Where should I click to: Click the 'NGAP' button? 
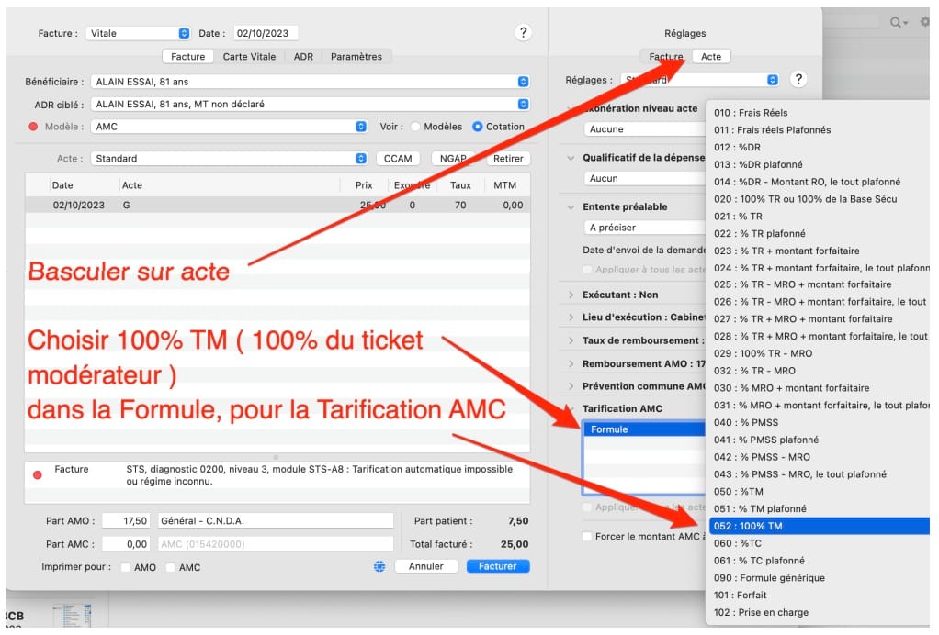[x=452, y=158]
